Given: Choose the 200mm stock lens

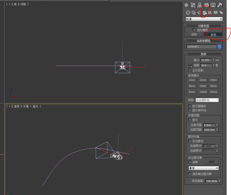Looking at the screenshot, I should click(214, 92).
